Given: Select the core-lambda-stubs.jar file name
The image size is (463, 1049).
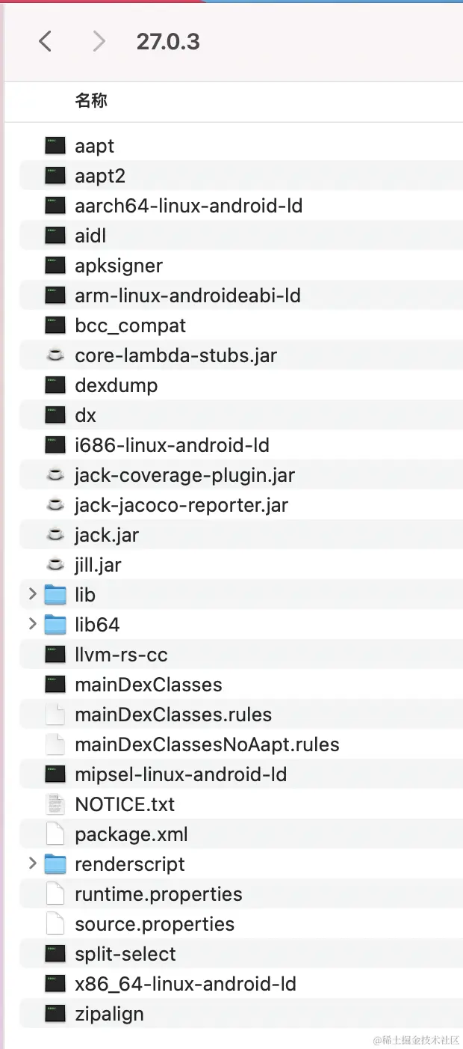Looking at the screenshot, I should pyautogui.click(x=175, y=355).
